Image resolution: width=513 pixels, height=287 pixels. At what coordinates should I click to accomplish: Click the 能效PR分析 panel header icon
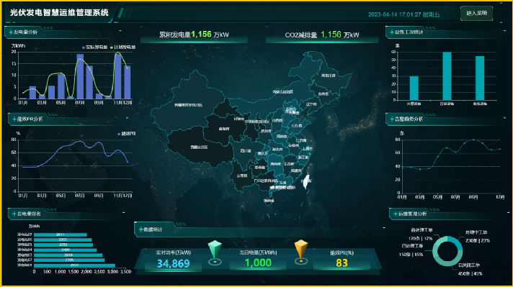[x=14, y=119]
